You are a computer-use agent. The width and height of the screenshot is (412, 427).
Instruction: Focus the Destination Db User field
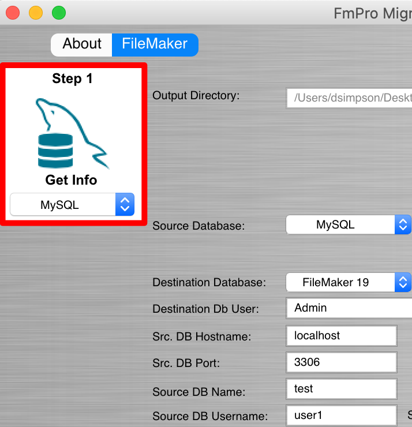click(349, 308)
